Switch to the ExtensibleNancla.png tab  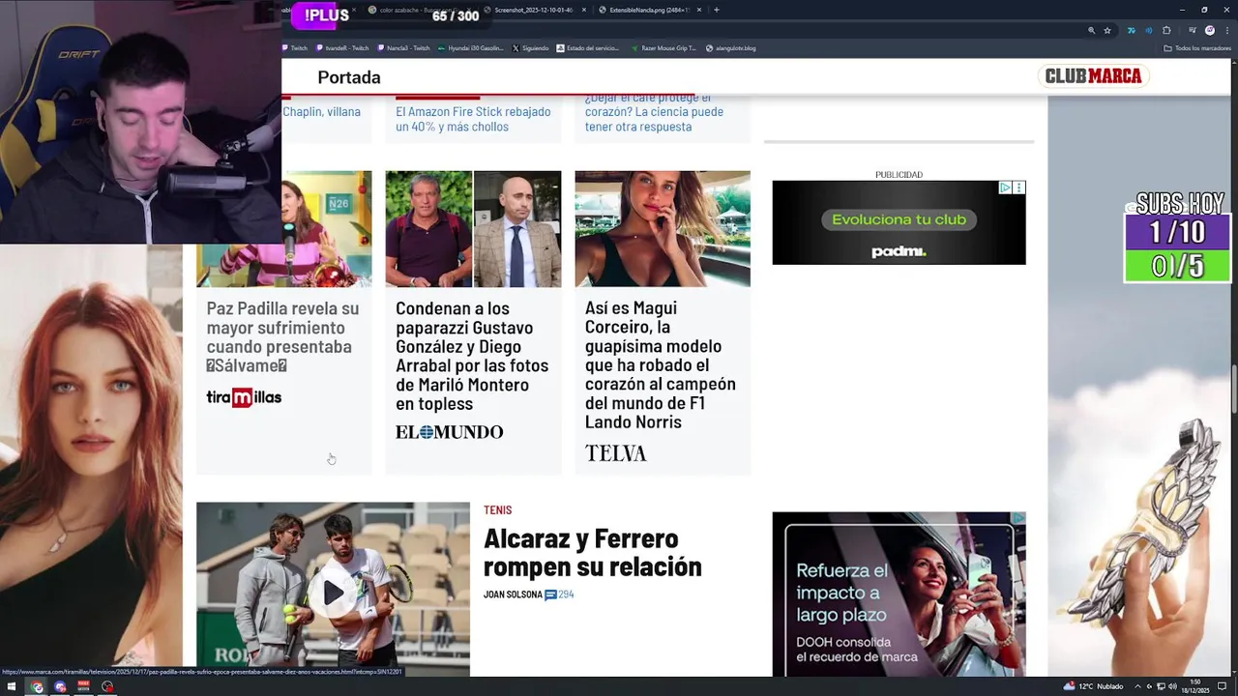coord(650,10)
